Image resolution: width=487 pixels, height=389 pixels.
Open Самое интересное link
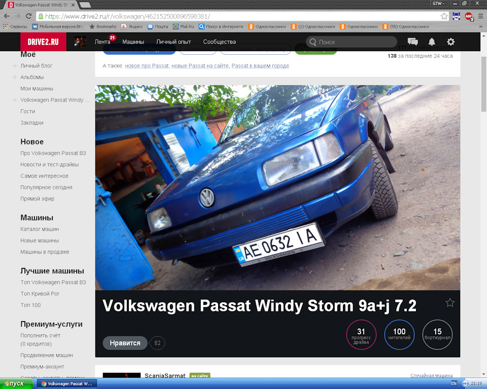(45, 176)
